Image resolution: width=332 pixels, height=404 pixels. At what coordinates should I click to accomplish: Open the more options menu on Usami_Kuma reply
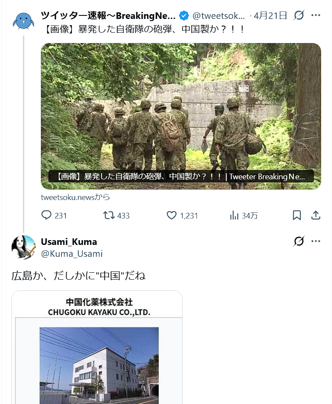(316, 241)
